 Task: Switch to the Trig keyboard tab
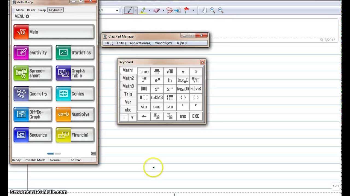(x=128, y=94)
